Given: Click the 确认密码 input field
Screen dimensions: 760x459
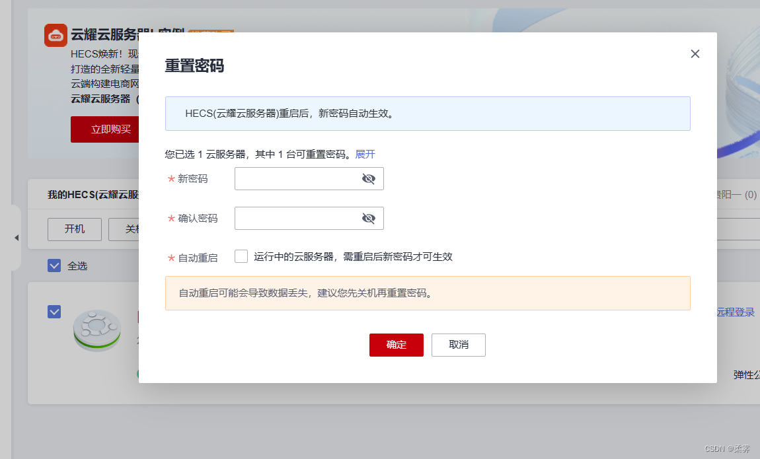Looking at the screenshot, I should coord(309,219).
